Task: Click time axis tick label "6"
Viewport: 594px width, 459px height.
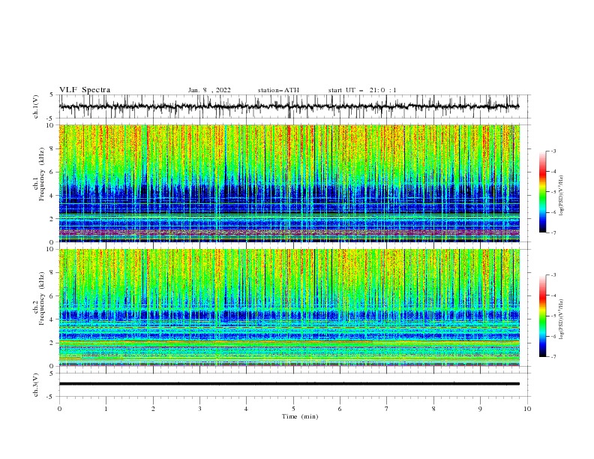Action: 340,409
